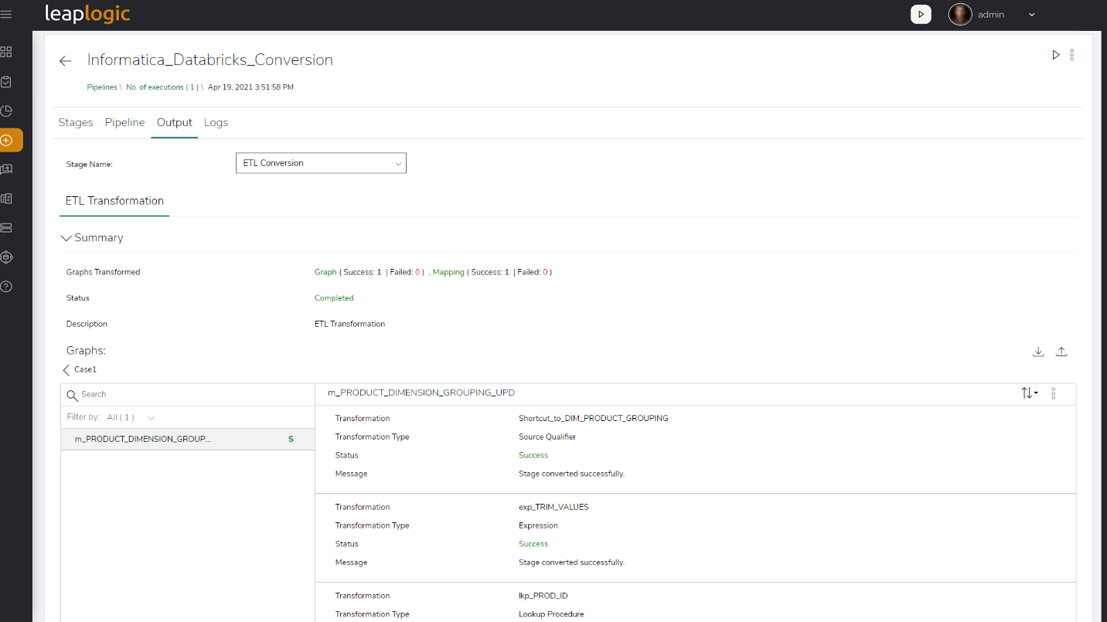Switch to the Pipeline tab
Screen dimensions: 1107x622
[x=125, y=122]
